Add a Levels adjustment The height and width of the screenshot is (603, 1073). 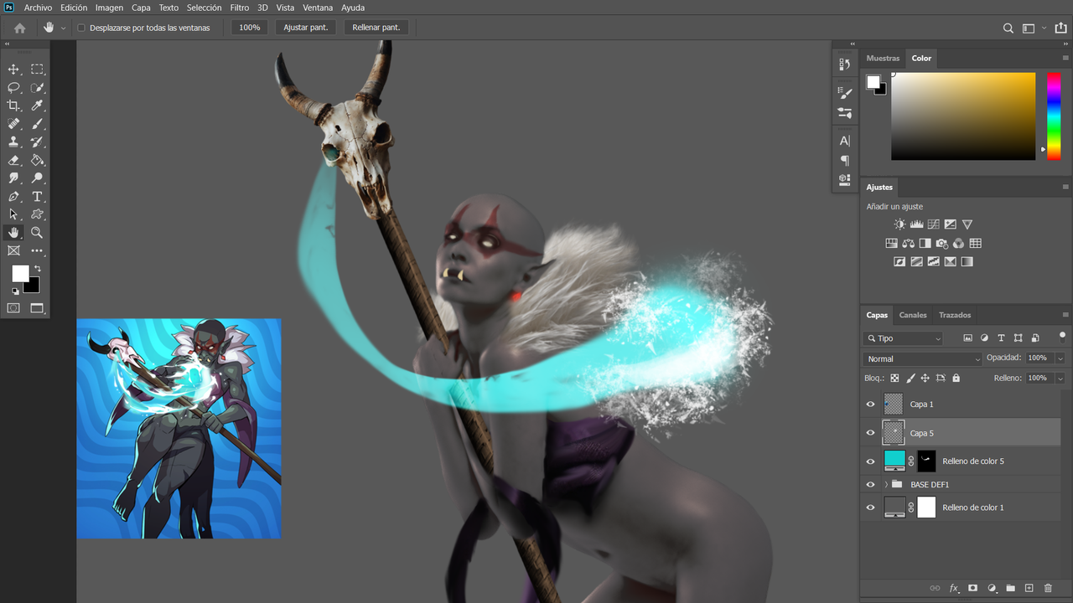(916, 224)
